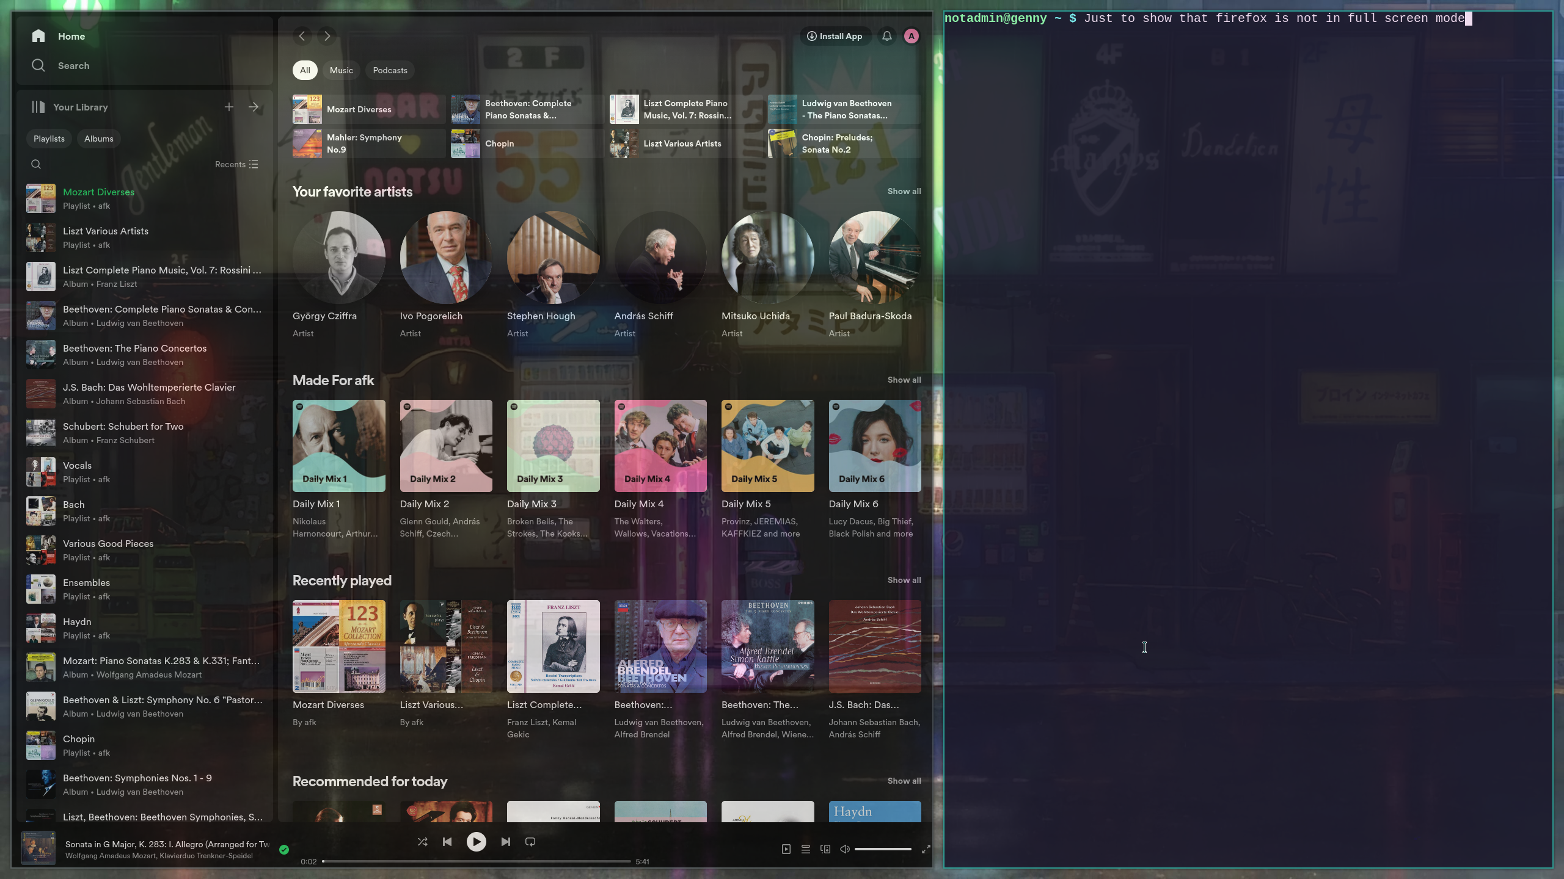Screen dimensions: 1564x879
Task: Show all Recently played
Action: [x=904, y=581]
